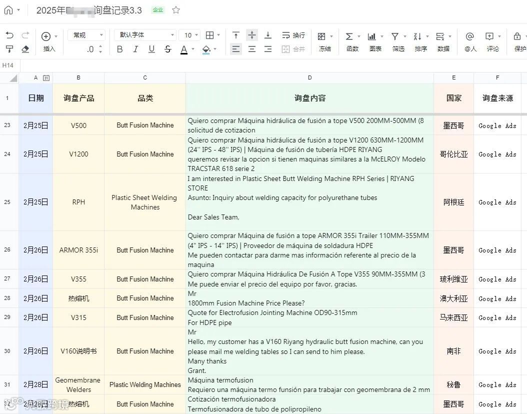
Task: Select row 30 header
Action: (x=7, y=351)
